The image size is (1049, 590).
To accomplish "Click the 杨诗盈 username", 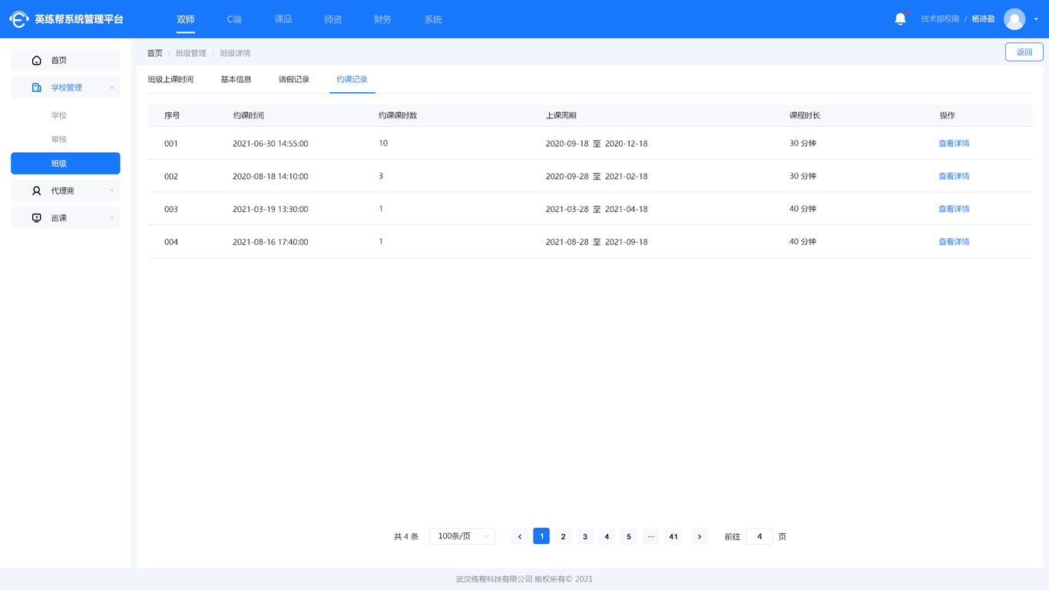I will coord(984,19).
